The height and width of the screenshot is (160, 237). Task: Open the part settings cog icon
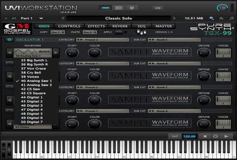click(212, 18)
